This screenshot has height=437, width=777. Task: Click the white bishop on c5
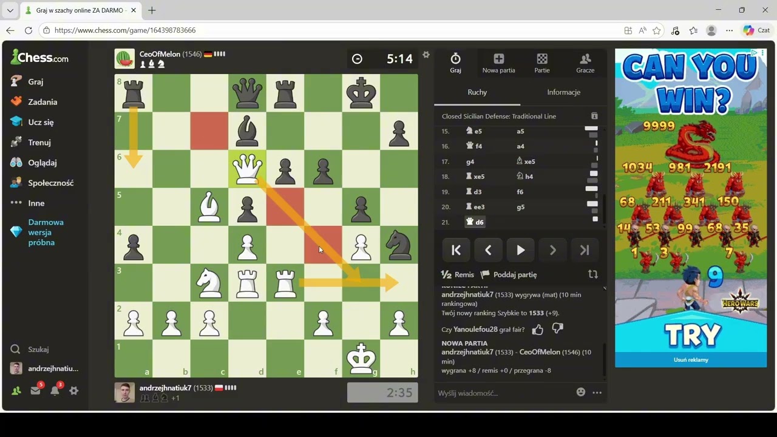point(209,206)
